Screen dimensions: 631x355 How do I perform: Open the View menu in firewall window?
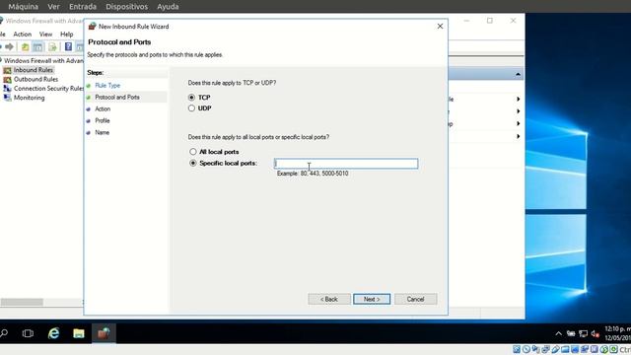tap(45, 35)
